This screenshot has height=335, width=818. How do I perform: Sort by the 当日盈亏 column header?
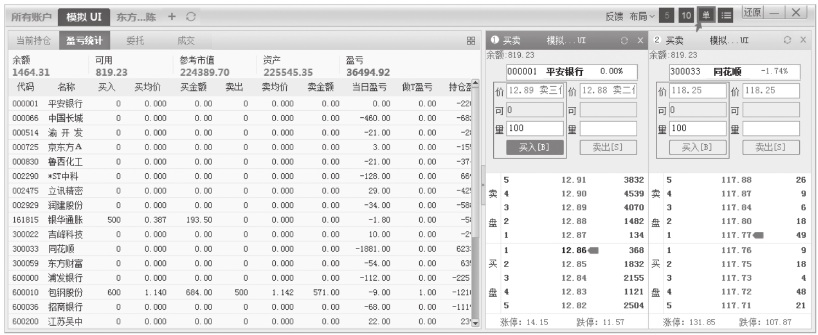[370, 87]
